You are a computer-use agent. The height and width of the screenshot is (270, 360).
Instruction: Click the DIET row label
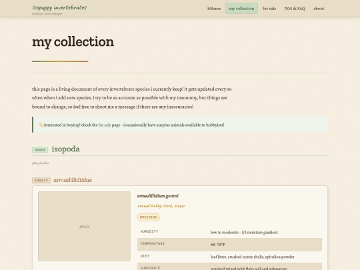pos(145,256)
